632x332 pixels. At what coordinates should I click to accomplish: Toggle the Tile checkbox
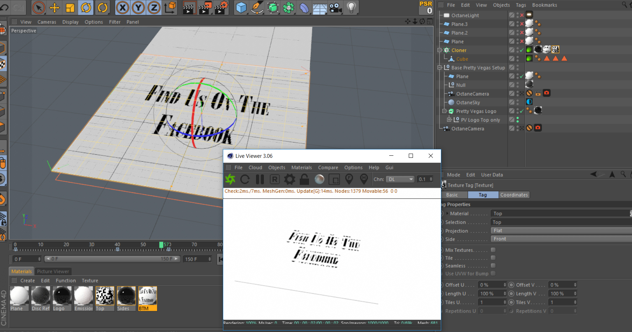pyautogui.click(x=493, y=258)
